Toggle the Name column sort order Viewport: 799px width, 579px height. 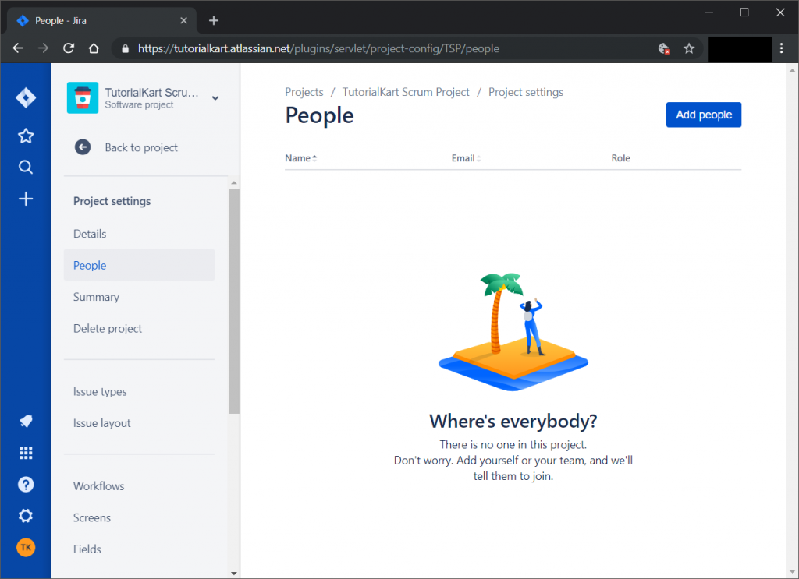(x=300, y=157)
